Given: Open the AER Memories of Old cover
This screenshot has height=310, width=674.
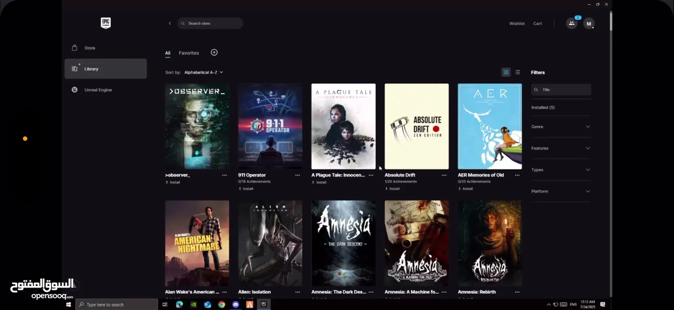Looking at the screenshot, I should 490,126.
